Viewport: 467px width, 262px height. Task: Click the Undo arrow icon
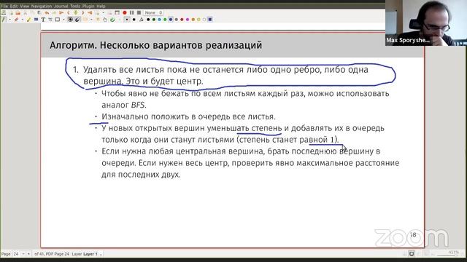pyautogui.click(x=47, y=13)
